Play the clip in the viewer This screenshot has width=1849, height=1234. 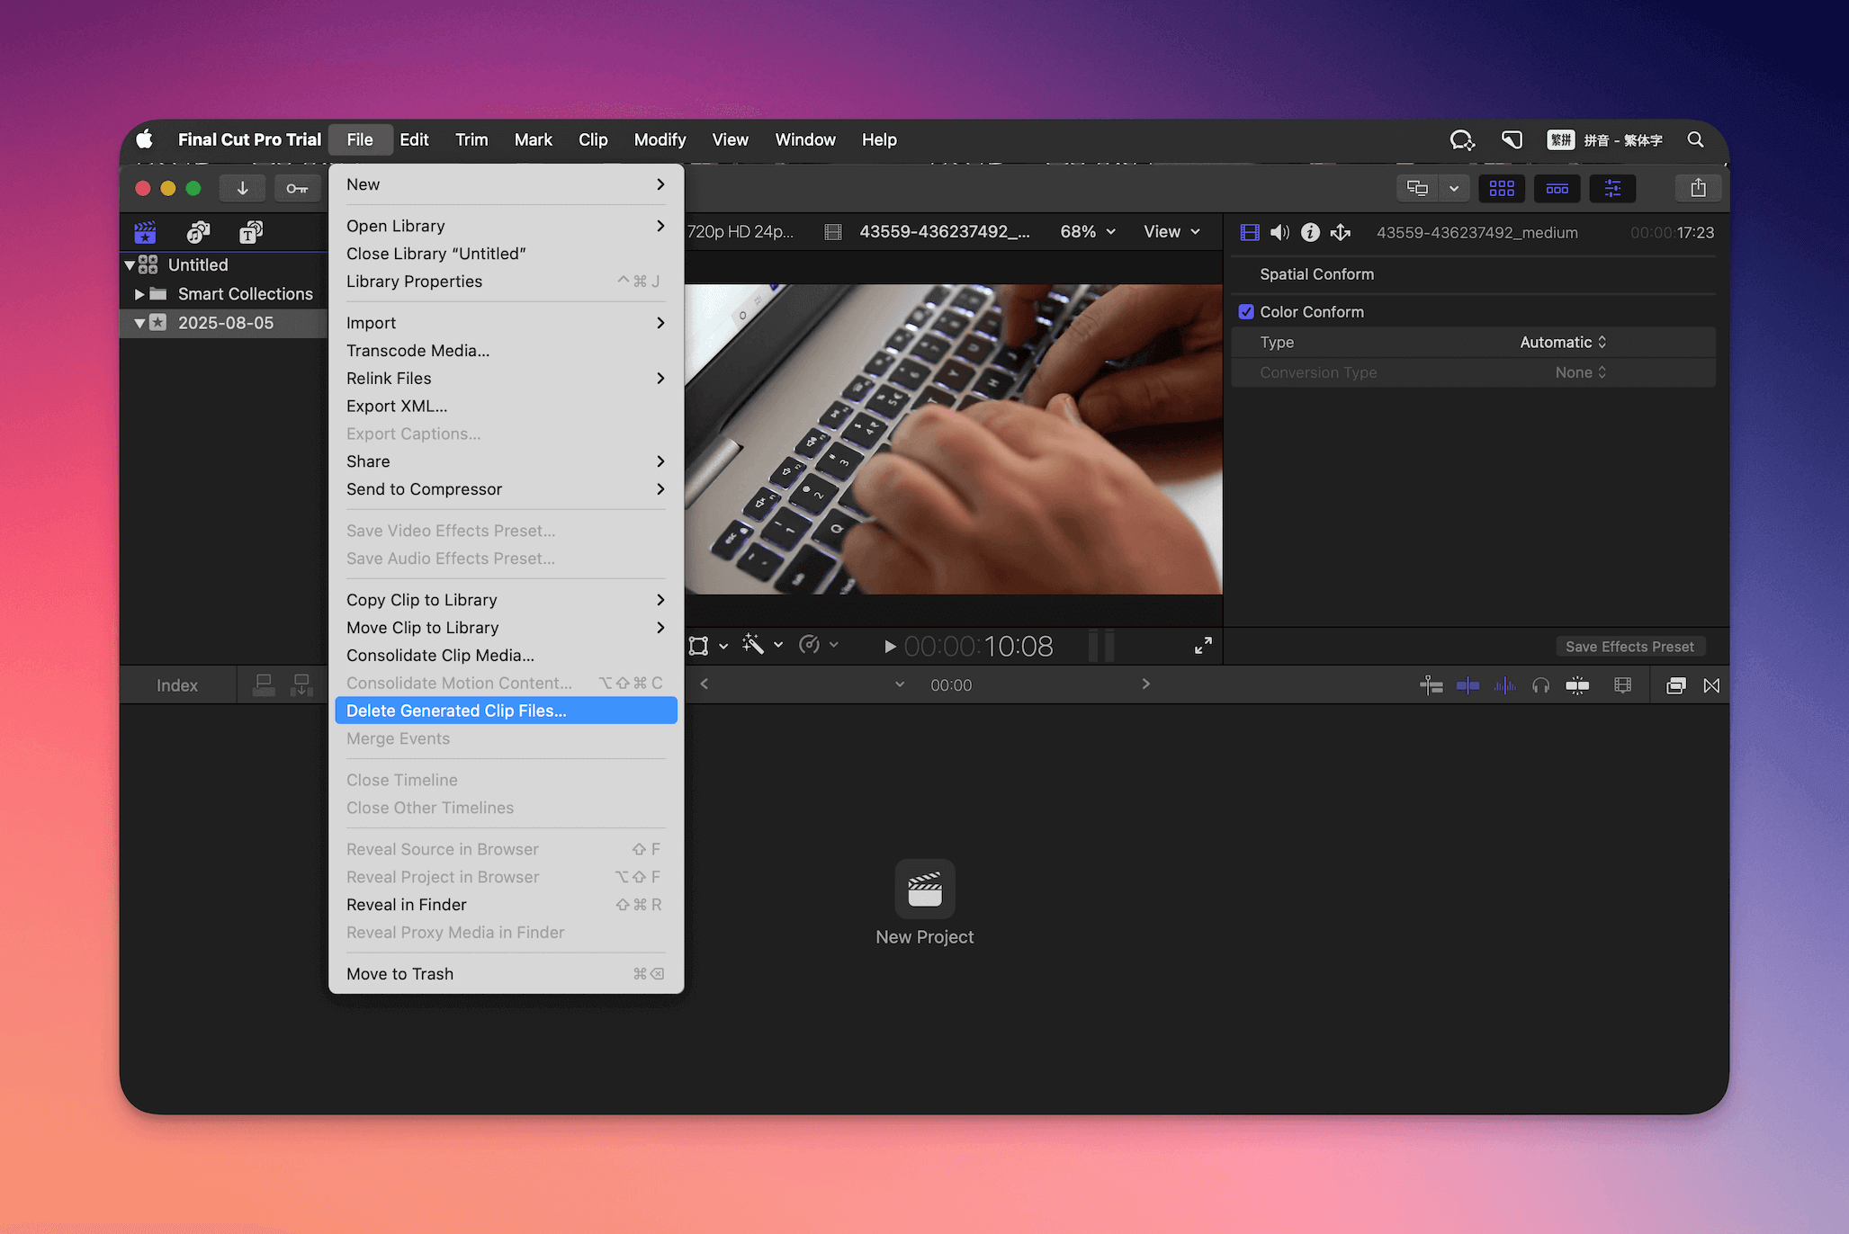pos(890,646)
